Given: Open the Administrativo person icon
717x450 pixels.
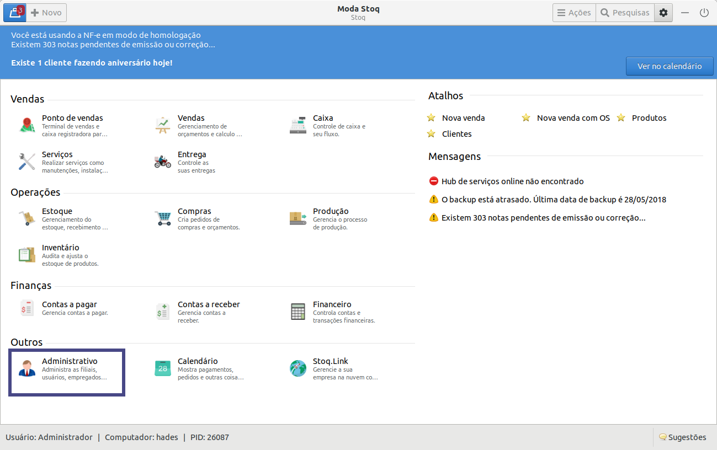Looking at the screenshot, I should click(x=27, y=368).
